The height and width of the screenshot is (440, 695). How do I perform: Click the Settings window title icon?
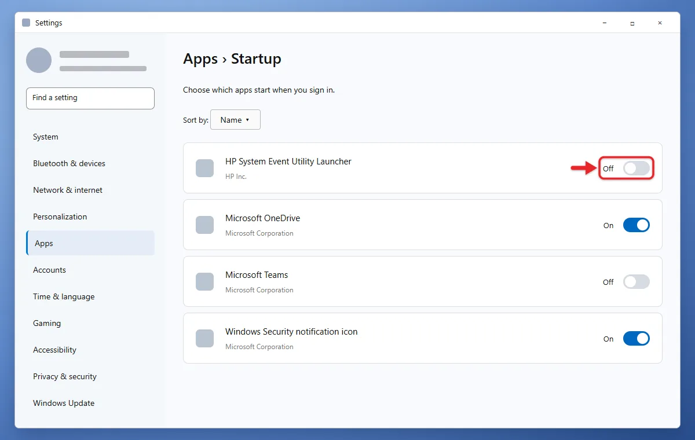click(26, 23)
